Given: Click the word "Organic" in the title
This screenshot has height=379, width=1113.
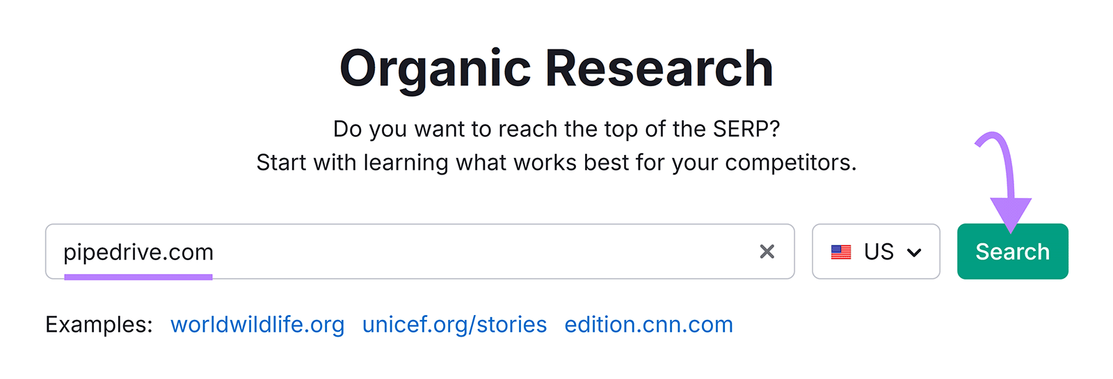Looking at the screenshot, I should coord(435,69).
